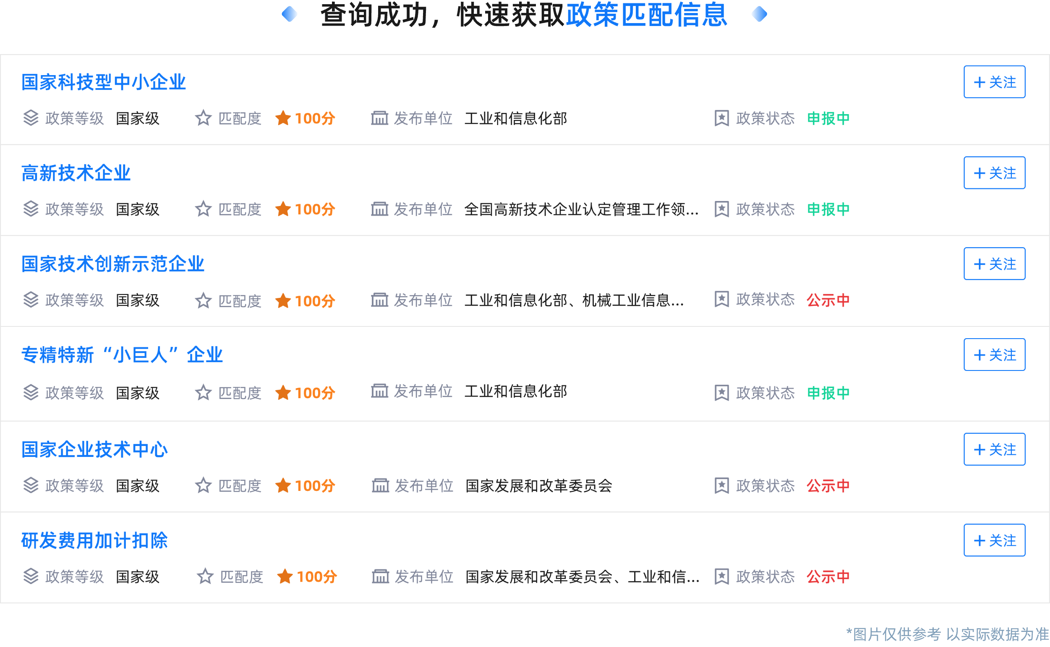This screenshot has width=1050, height=647.
Task: Follow 国家科技型中小企业 with +关注 button
Action: [x=994, y=82]
